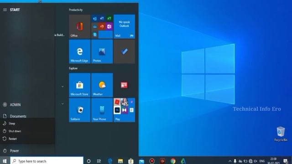Screen dimensions: 292x164
Task: Click the Productivity group heading
Action: [76, 10]
